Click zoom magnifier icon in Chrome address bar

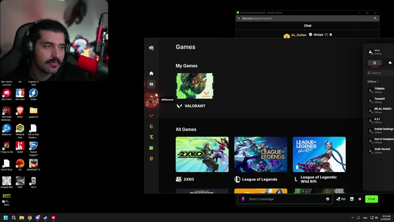[375, 18]
